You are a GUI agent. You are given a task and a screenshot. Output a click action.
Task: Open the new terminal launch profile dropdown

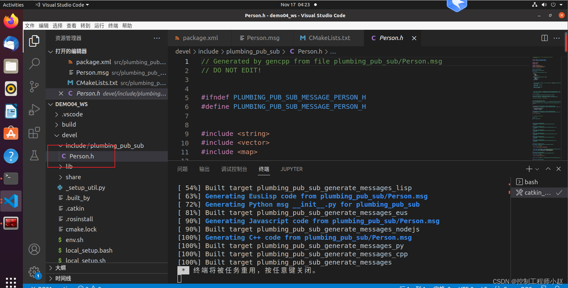point(537,169)
